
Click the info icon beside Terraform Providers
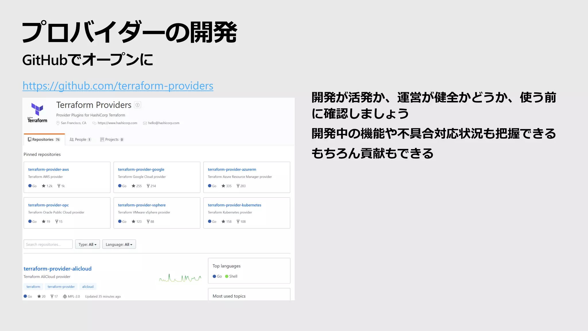pyautogui.click(x=138, y=105)
